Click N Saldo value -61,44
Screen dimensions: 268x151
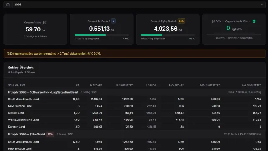(x=152, y=120)
